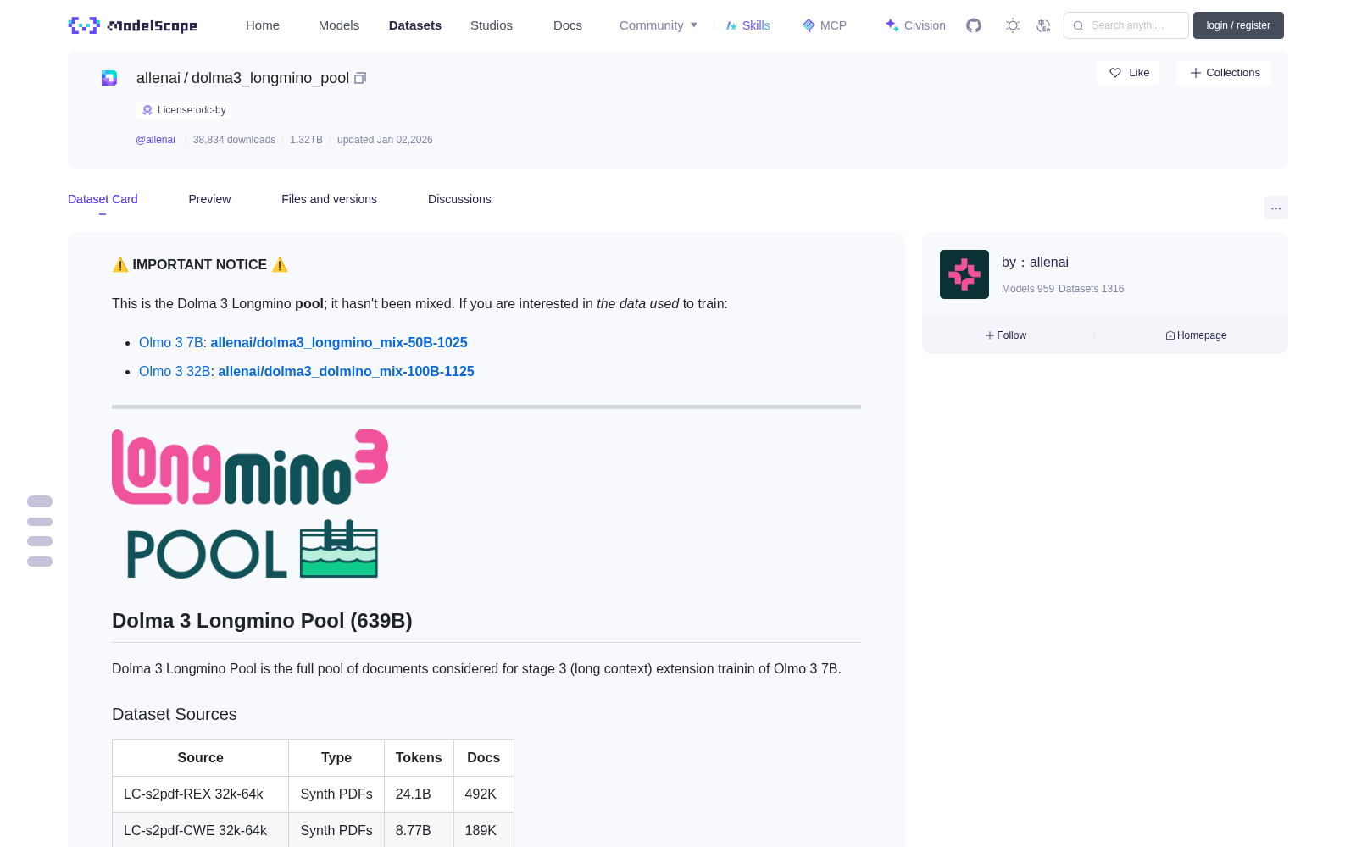Click 'Models 959' count text
Viewport: 1356px width, 847px height.
1028,289
